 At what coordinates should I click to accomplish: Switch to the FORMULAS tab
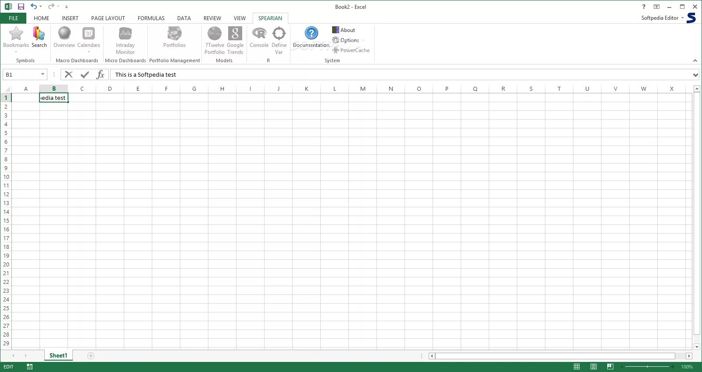point(151,18)
